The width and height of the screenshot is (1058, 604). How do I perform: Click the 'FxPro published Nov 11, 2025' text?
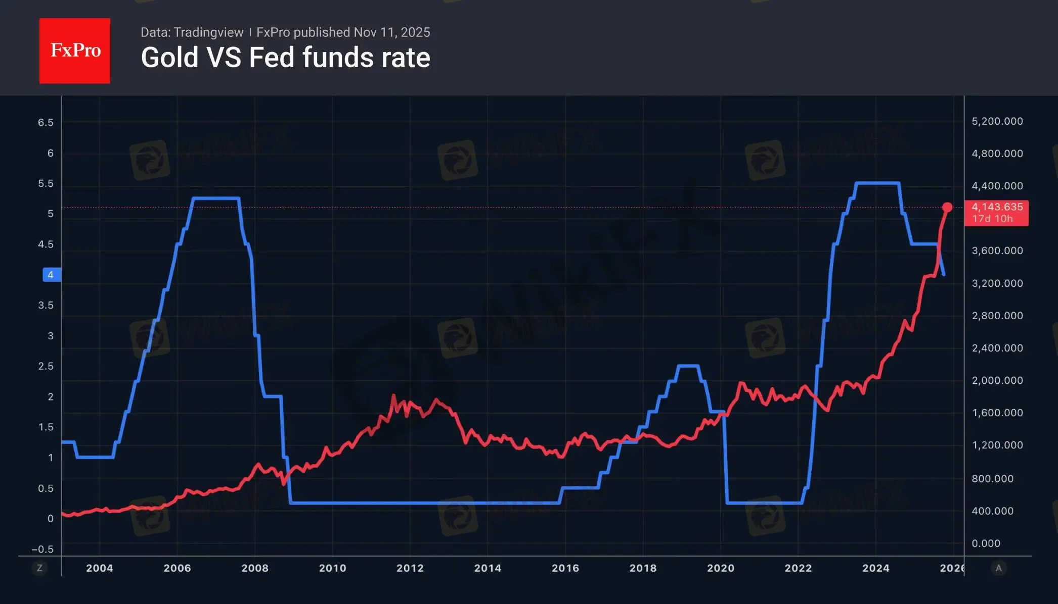click(x=343, y=32)
